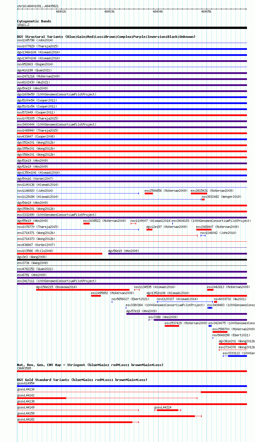
Task: Click the nsv1109007 (Alsmadi2014) label
Action: (151, 221)
